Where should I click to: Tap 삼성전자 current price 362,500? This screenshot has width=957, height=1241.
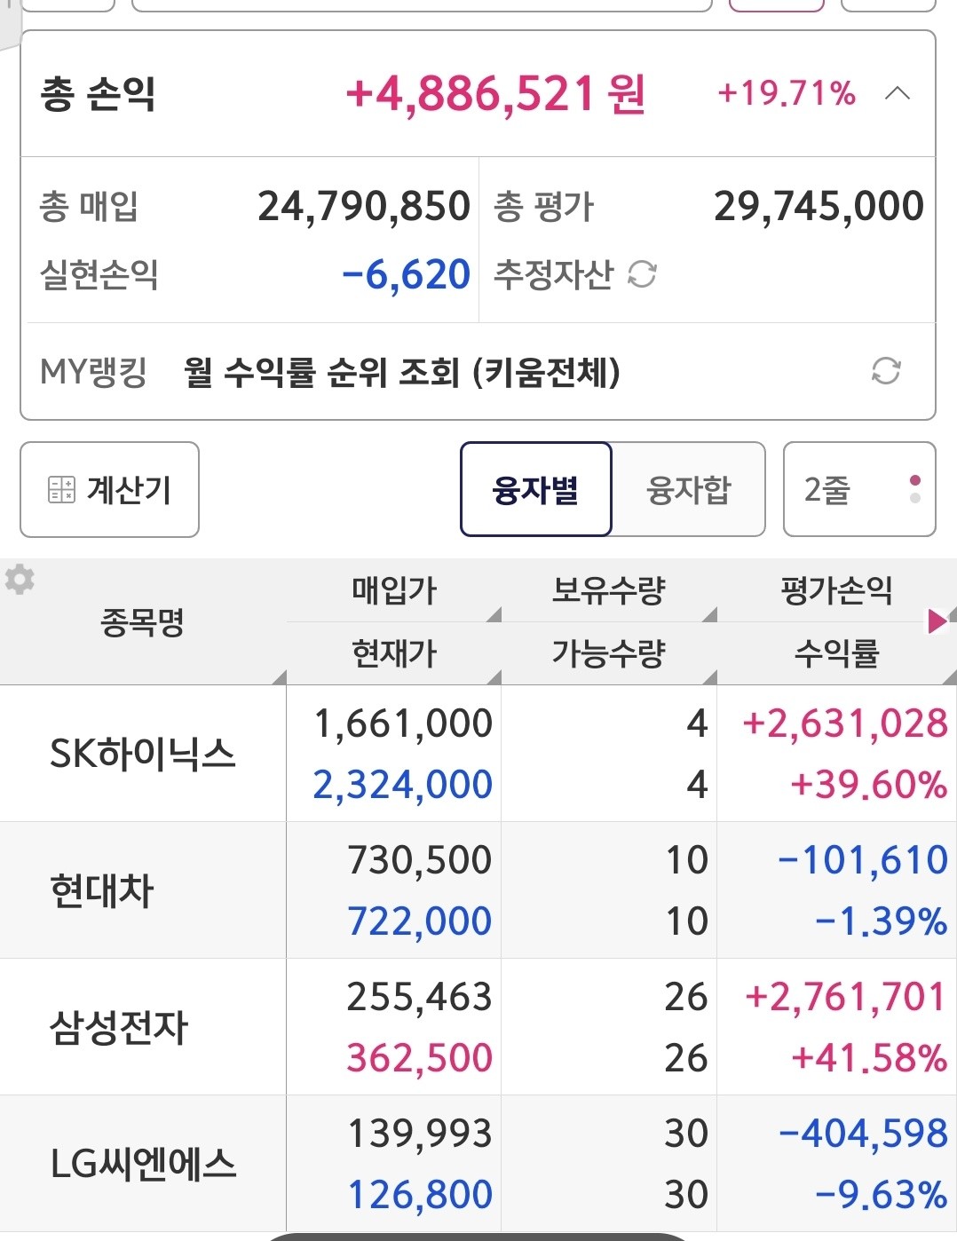419,1058
